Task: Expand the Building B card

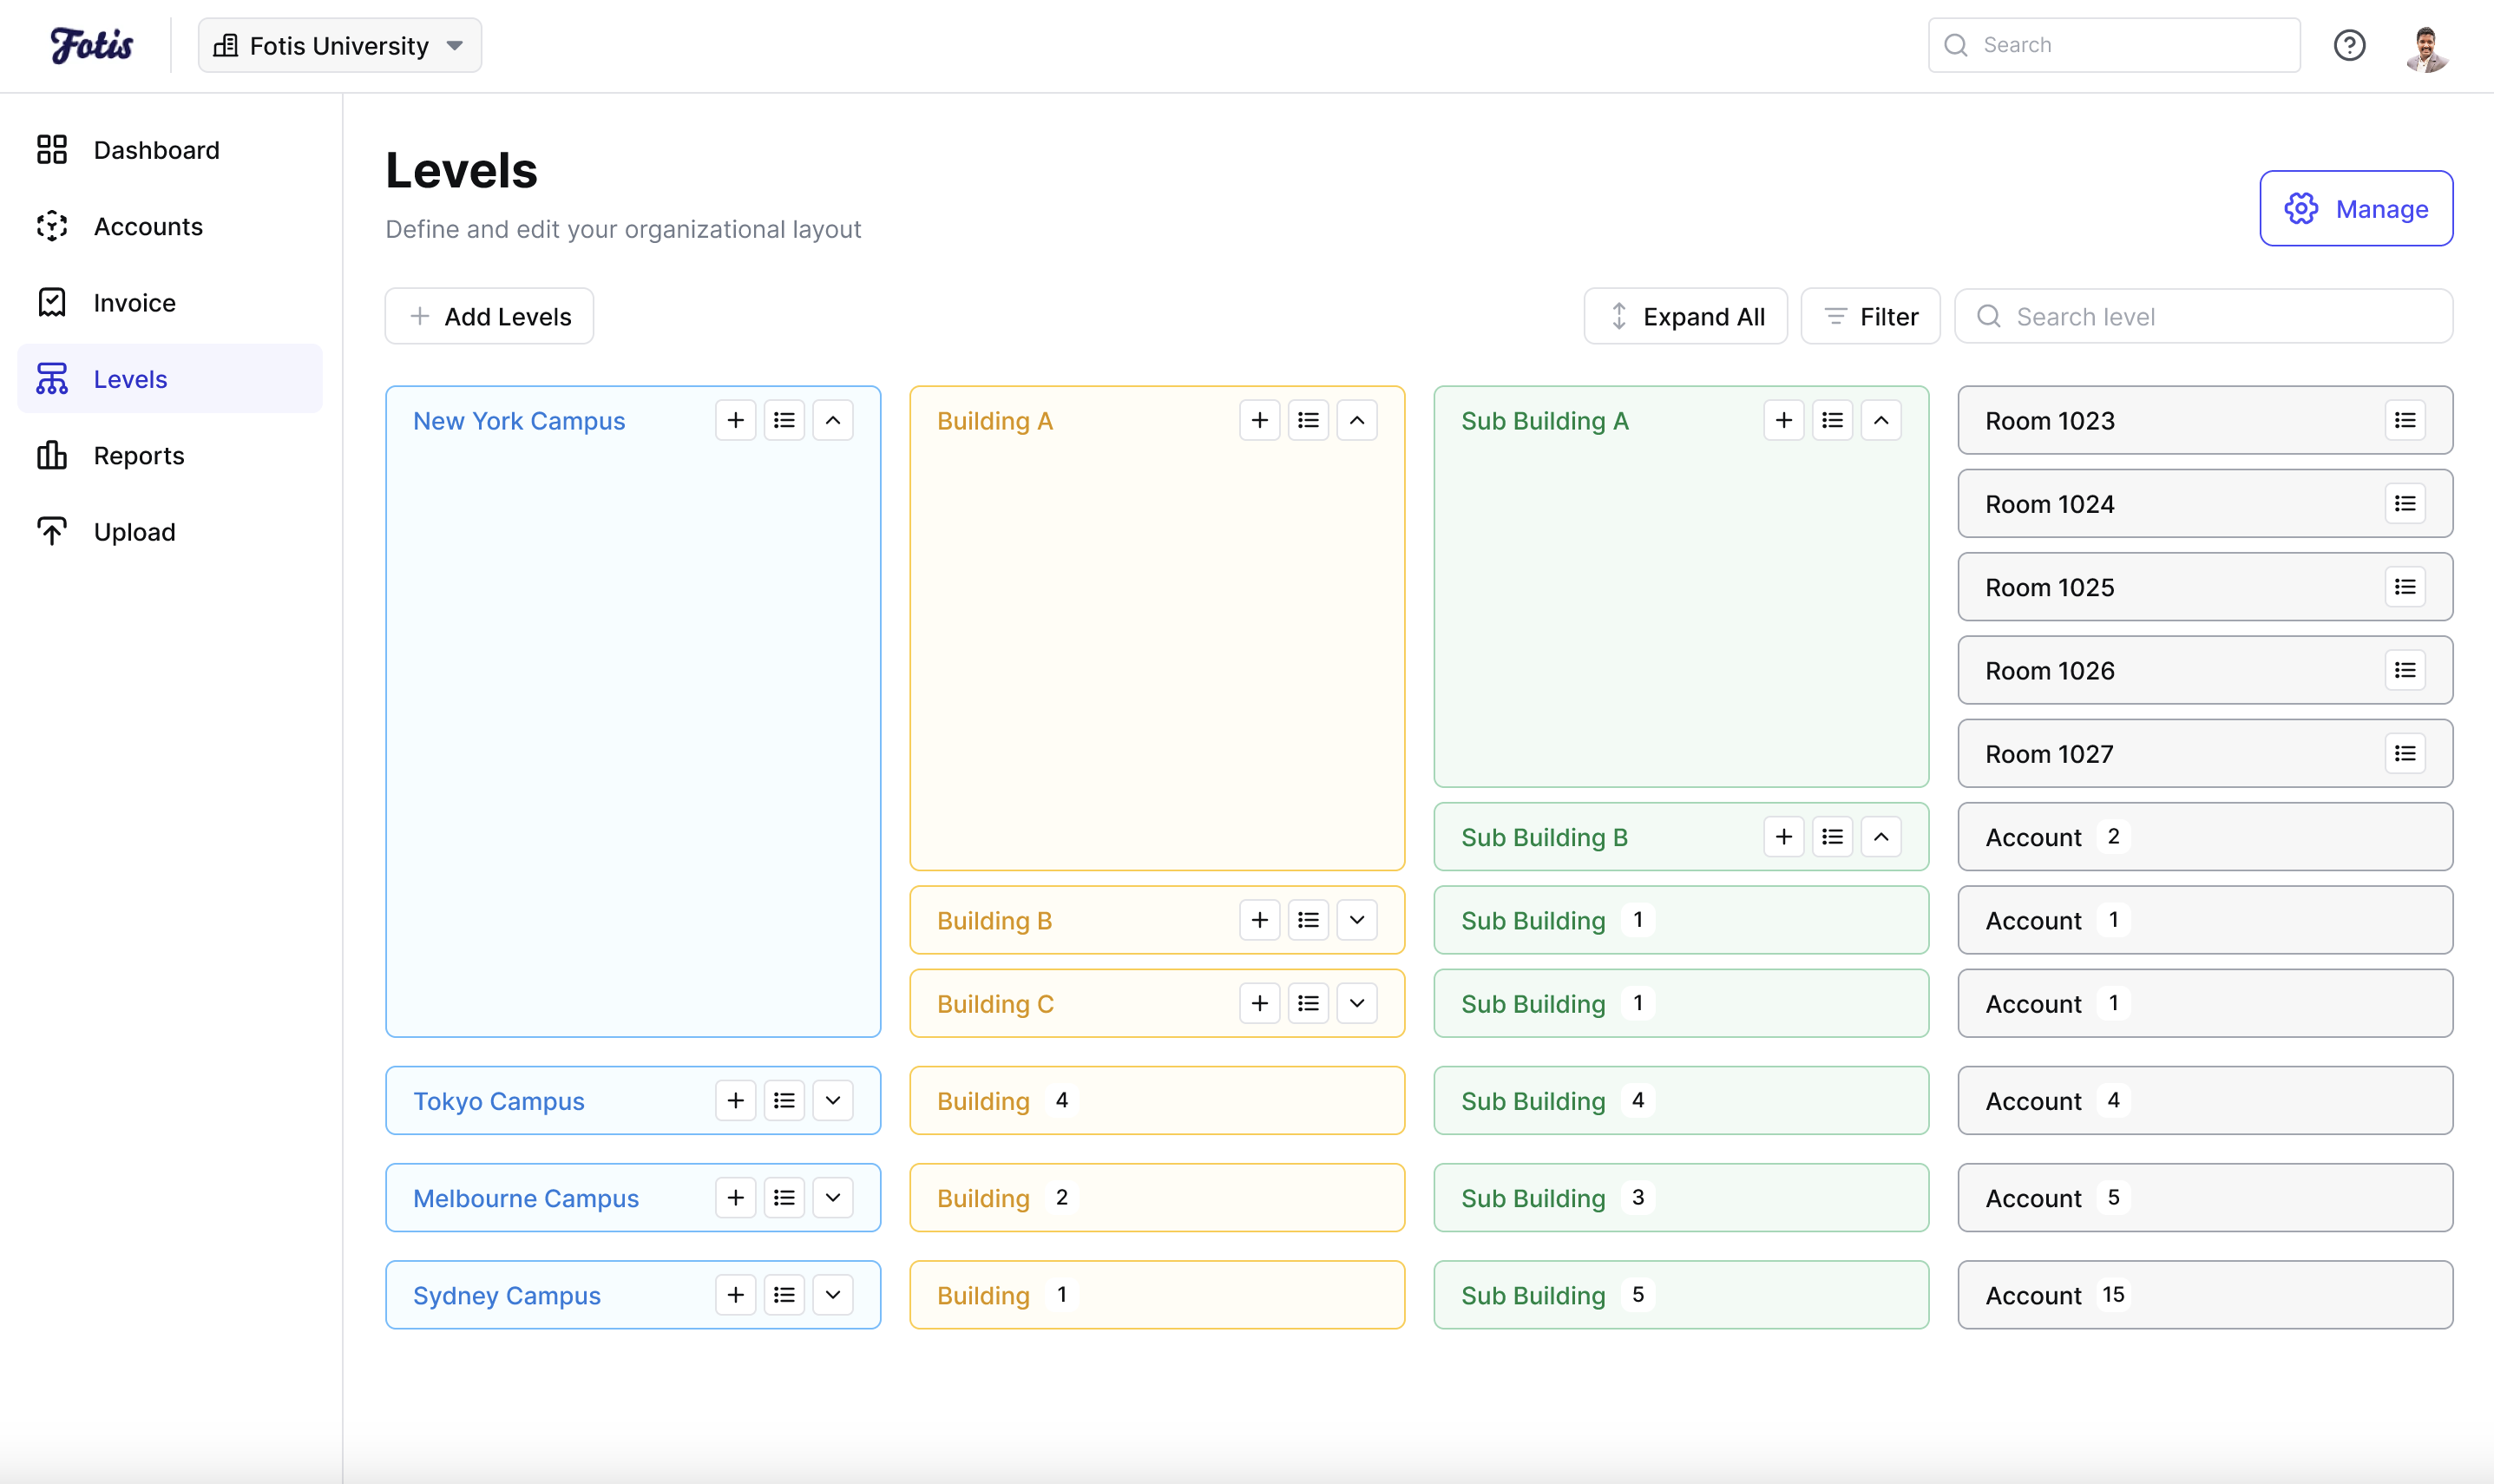Action: [x=1356, y=919]
